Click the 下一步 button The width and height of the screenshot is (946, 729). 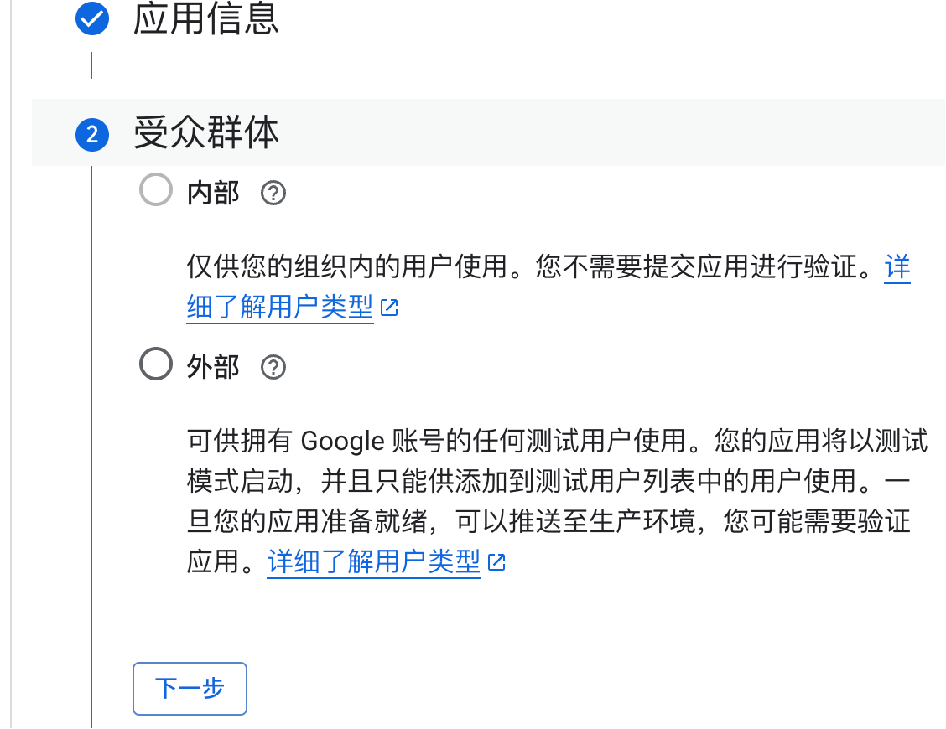pos(190,689)
